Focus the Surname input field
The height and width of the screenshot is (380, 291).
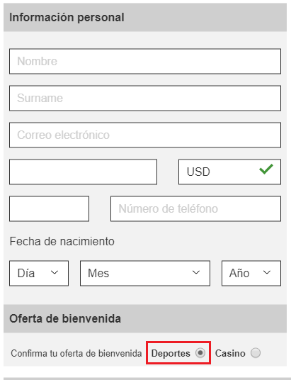pos(145,98)
